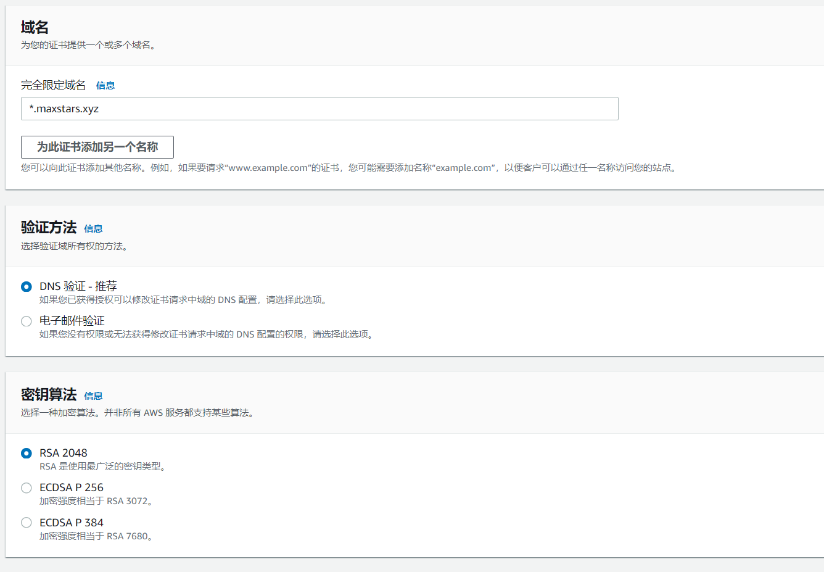Click the *.maxstars.xyz domain name field
Image resolution: width=824 pixels, height=572 pixels.
pos(319,109)
